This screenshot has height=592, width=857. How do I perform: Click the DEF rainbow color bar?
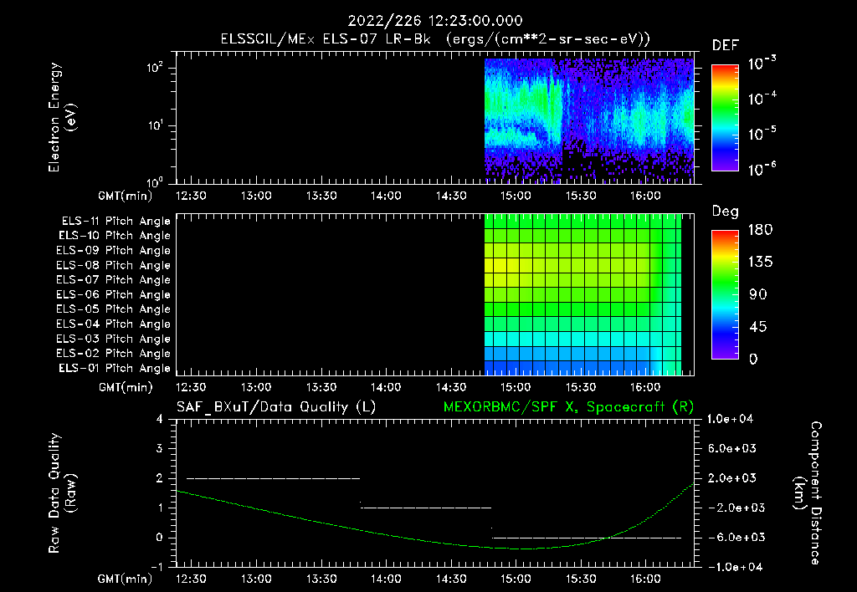pos(725,118)
